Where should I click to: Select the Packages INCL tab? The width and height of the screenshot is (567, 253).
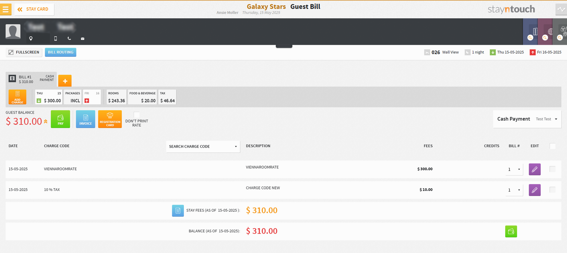click(73, 97)
